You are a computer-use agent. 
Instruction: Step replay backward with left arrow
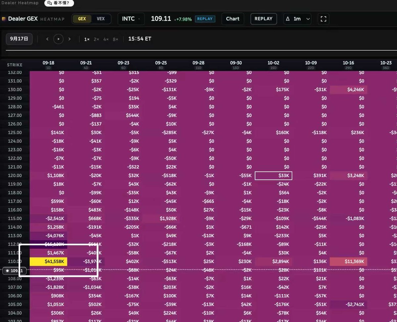pyautogui.click(x=47, y=39)
